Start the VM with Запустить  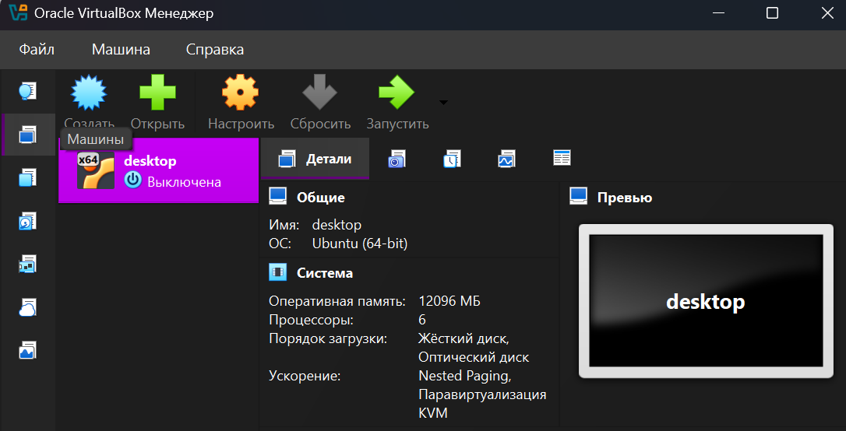[397, 103]
